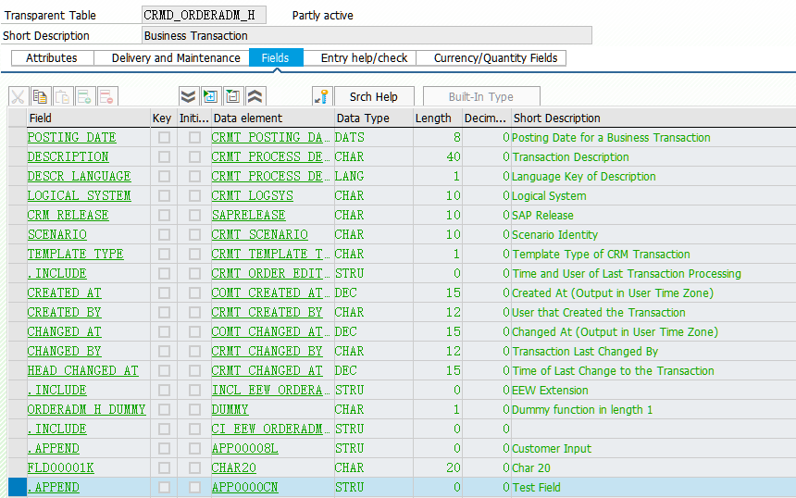Click the key icon beside Srch Help
Screen dimensions: 796x498
[x=321, y=96]
